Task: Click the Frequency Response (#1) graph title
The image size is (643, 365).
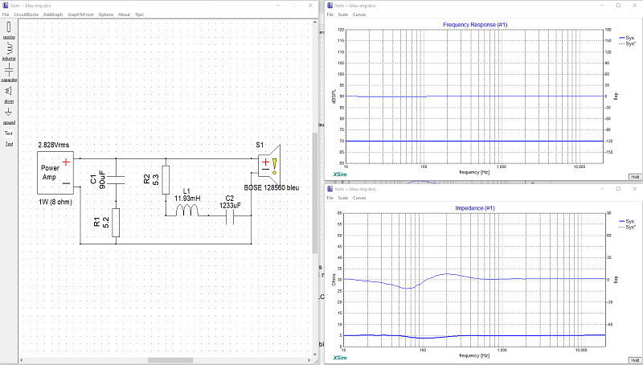Action: click(x=475, y=25)
